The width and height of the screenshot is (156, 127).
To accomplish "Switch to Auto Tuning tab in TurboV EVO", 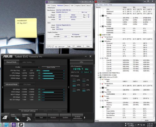I will tap(27, 62).
